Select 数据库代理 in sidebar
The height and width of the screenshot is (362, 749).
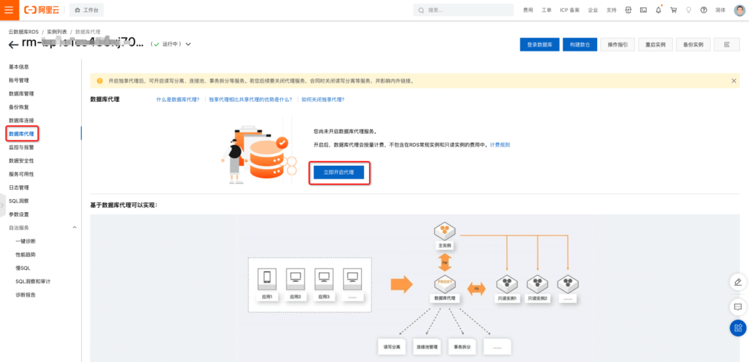click(21, 134)
